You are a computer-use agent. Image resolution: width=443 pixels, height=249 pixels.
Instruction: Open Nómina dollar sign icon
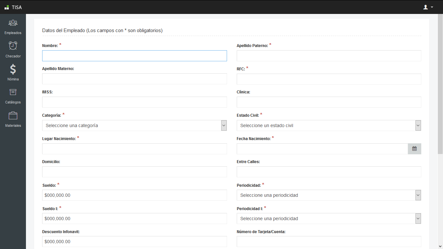click(13, 69)
